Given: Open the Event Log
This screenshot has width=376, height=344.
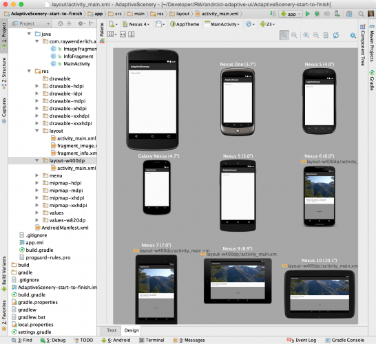Looking at the screenshot, I should pyautogui.click(x=302, y=340).
